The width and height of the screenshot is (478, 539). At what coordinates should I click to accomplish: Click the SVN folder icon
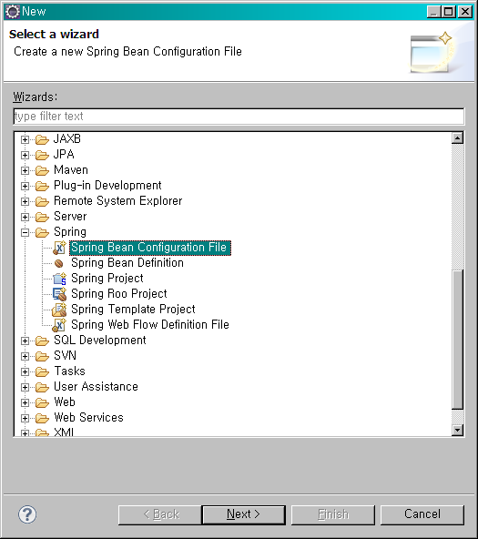(x=42, y=356)
